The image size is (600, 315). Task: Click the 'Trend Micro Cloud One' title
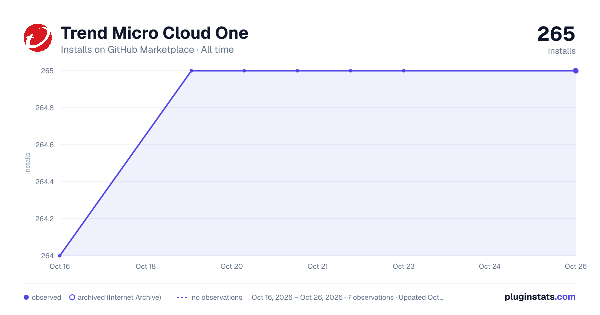click(x=154, y=33)
